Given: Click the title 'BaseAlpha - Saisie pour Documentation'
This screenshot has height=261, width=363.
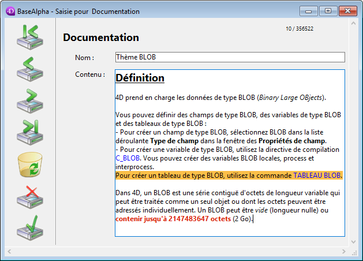Looking at the screenshot, I should pos(78,12).
